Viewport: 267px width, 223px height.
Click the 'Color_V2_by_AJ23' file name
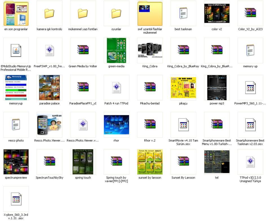pos(250,29)
